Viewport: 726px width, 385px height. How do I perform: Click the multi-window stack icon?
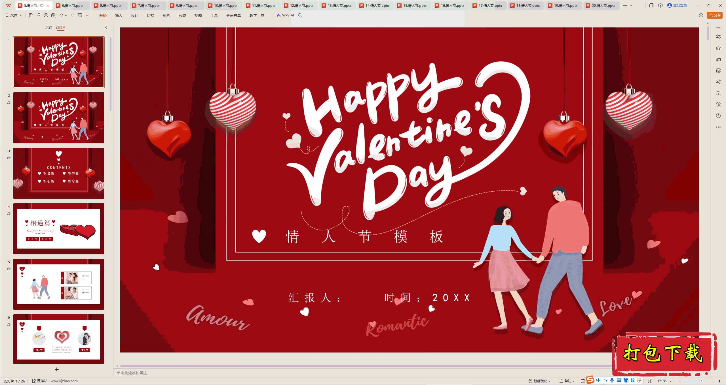pos(651,5)
